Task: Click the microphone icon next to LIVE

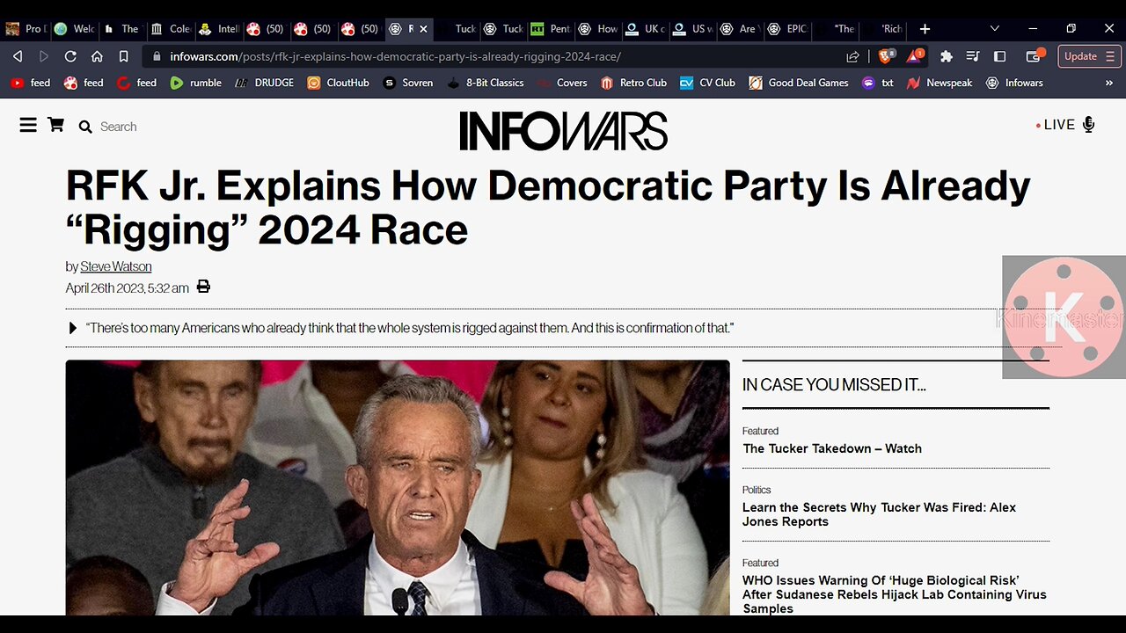Action: (1088, 125)
